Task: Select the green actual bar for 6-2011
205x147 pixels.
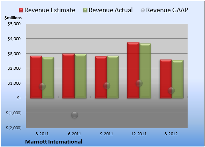Action: coord(81,76)
